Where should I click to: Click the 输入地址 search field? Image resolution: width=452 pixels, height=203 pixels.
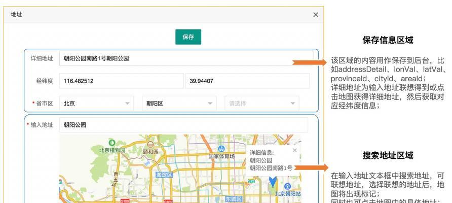click(183, 125)
